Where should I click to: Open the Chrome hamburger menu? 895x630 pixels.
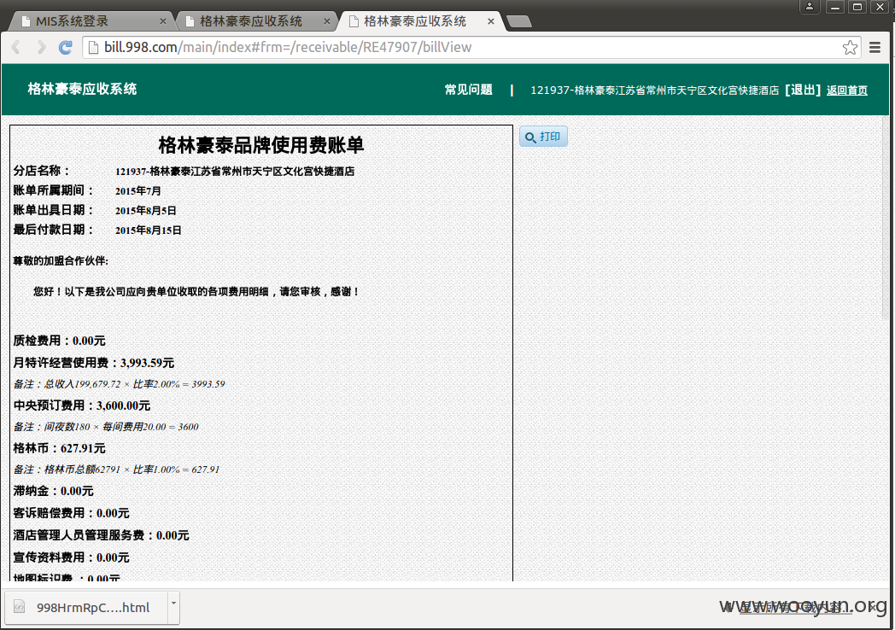(x=875, y=47)
